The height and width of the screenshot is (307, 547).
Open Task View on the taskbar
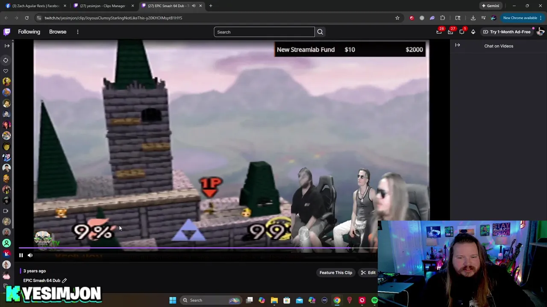250,300
